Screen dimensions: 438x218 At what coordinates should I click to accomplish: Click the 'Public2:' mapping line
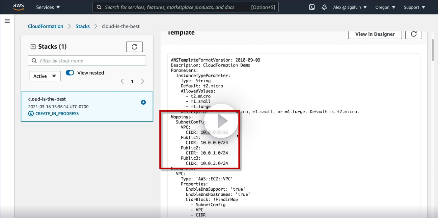[191, 148]
